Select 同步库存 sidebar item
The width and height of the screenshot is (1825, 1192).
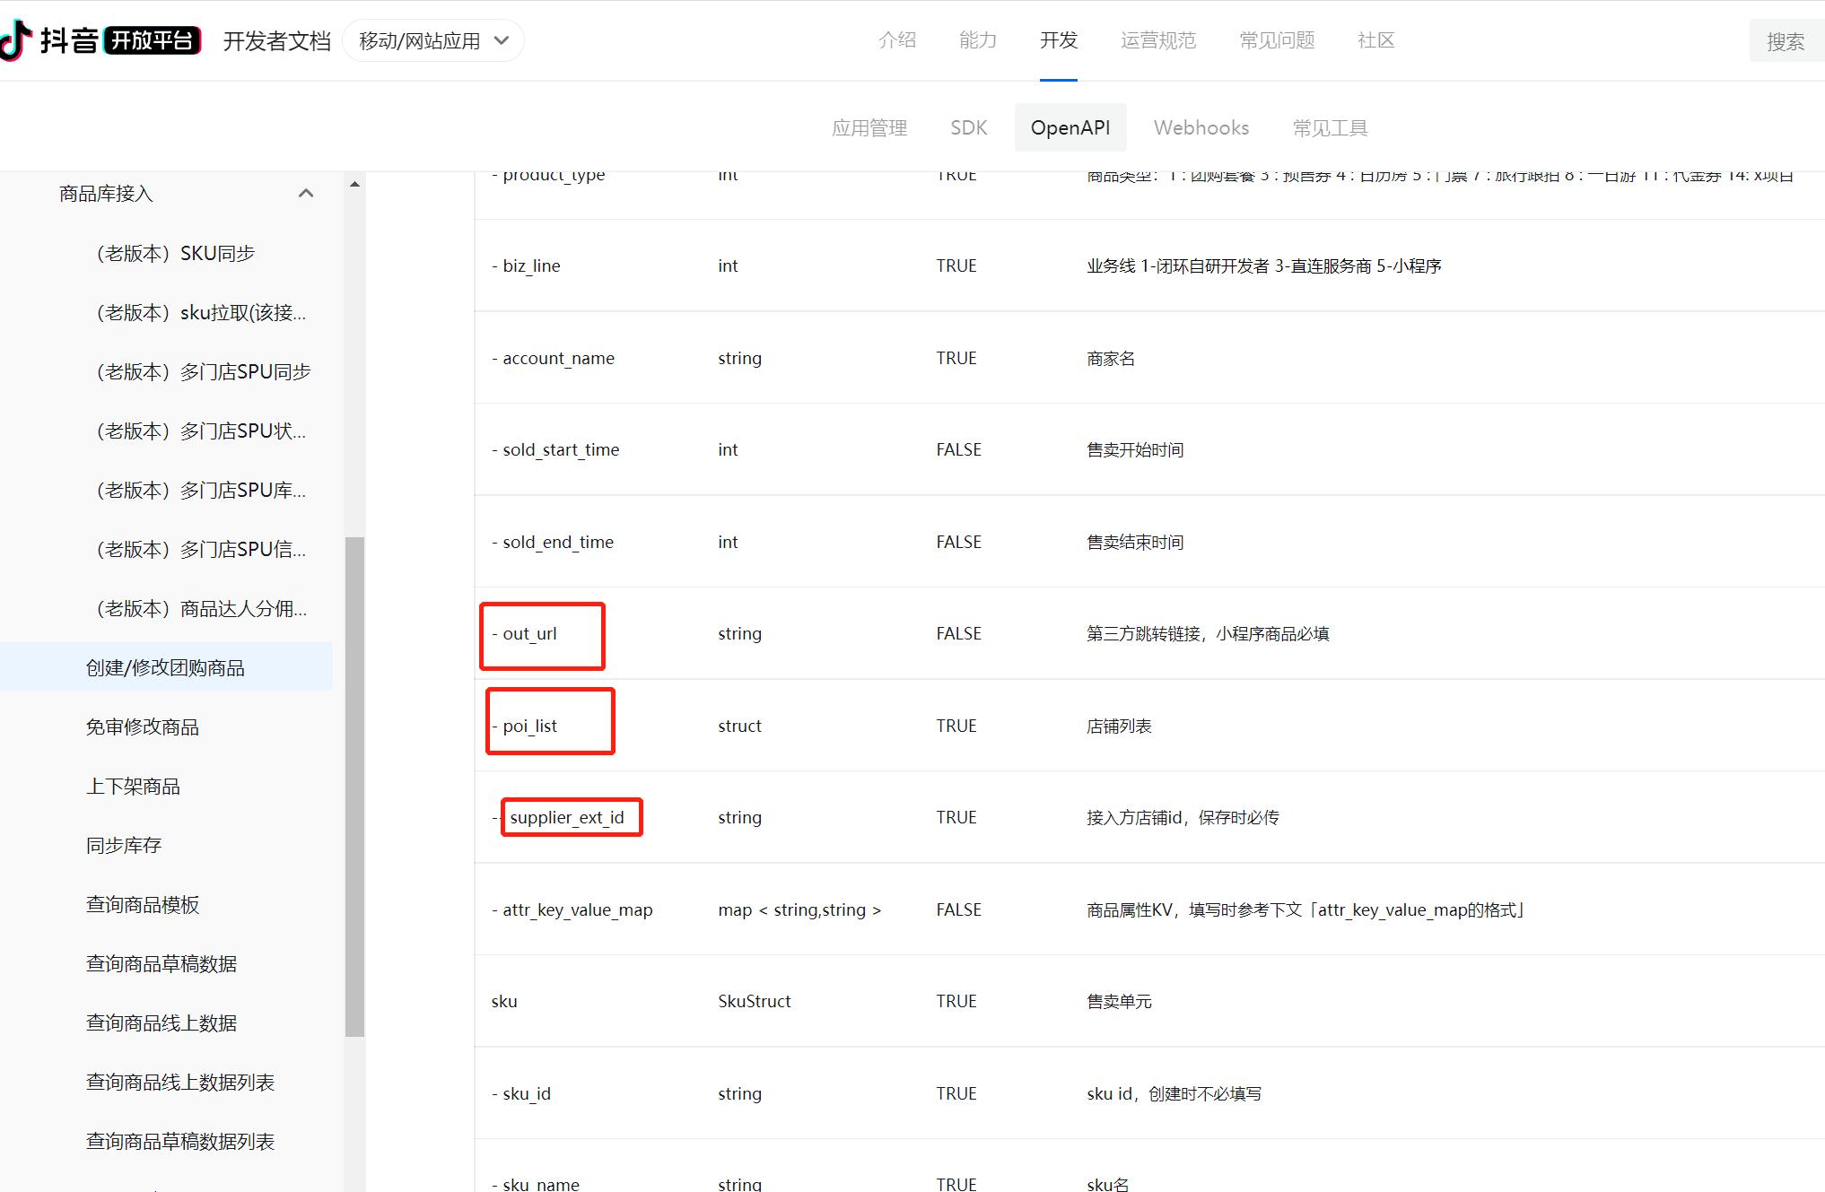124,845
